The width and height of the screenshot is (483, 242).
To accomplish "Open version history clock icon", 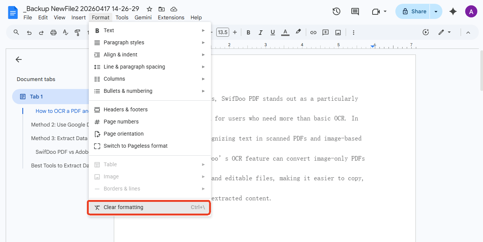I will pyautogui.click(x=336, y=11).
